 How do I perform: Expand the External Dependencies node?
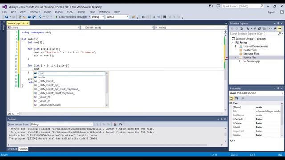(x=236, y=46)
